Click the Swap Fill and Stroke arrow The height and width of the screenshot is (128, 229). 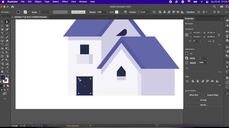[x=8, y=76]
